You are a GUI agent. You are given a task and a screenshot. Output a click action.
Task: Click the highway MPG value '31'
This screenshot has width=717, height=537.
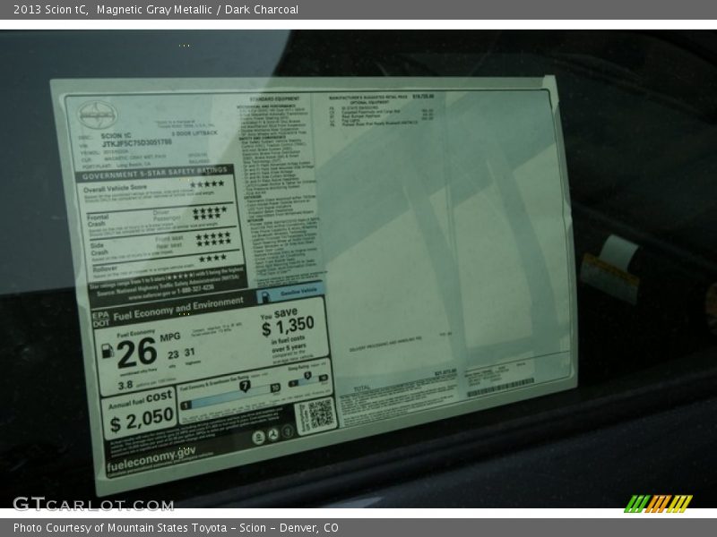coord(190,352)
